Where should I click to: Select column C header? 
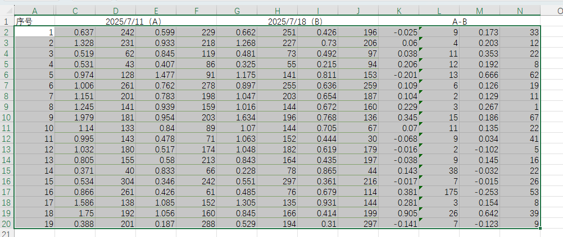pos(75,11)
